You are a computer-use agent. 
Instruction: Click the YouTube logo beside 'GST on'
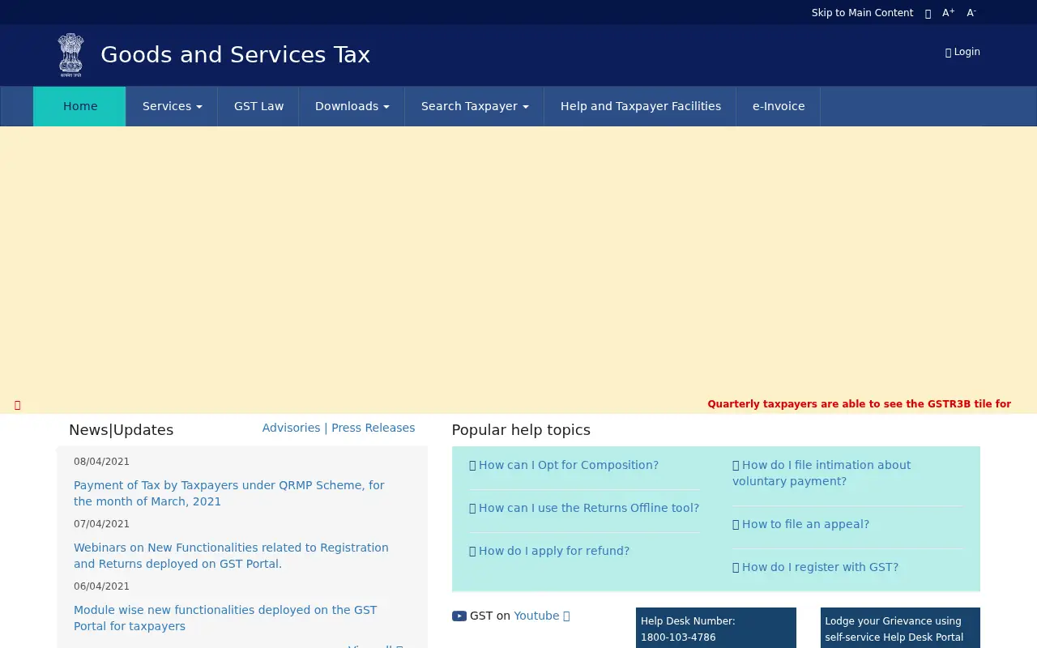click(x=459, y=616)
